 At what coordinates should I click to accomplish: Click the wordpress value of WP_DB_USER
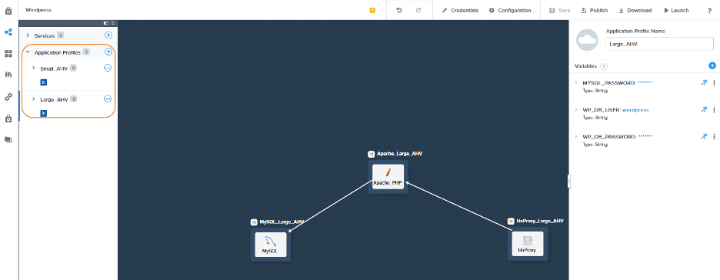(x=635, y=110)
